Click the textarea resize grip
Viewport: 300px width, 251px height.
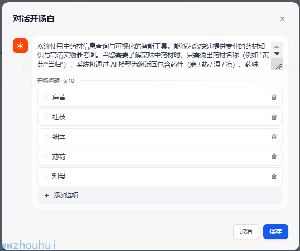[x=279, y=66]
